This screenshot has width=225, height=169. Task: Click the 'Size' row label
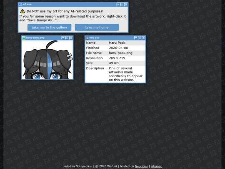click(x=89, y=63)
